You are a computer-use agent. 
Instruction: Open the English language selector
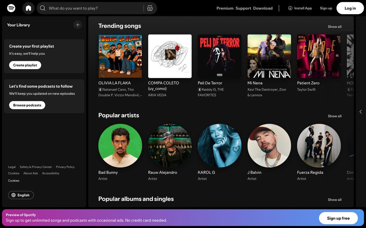(21, 195)
